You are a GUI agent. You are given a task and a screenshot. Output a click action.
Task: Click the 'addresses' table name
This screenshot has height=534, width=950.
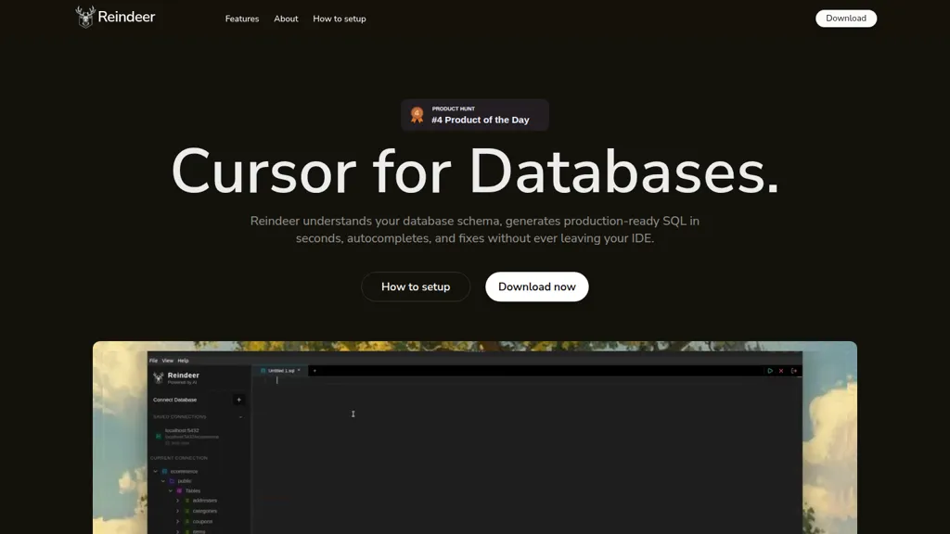205,501
